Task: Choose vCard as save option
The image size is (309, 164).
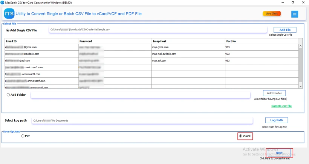Action: 245,136
